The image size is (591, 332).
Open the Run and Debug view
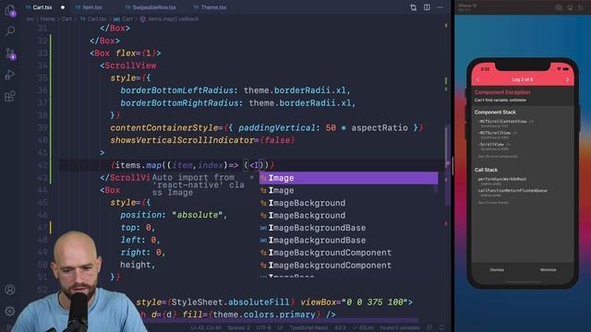pos(10,75)
